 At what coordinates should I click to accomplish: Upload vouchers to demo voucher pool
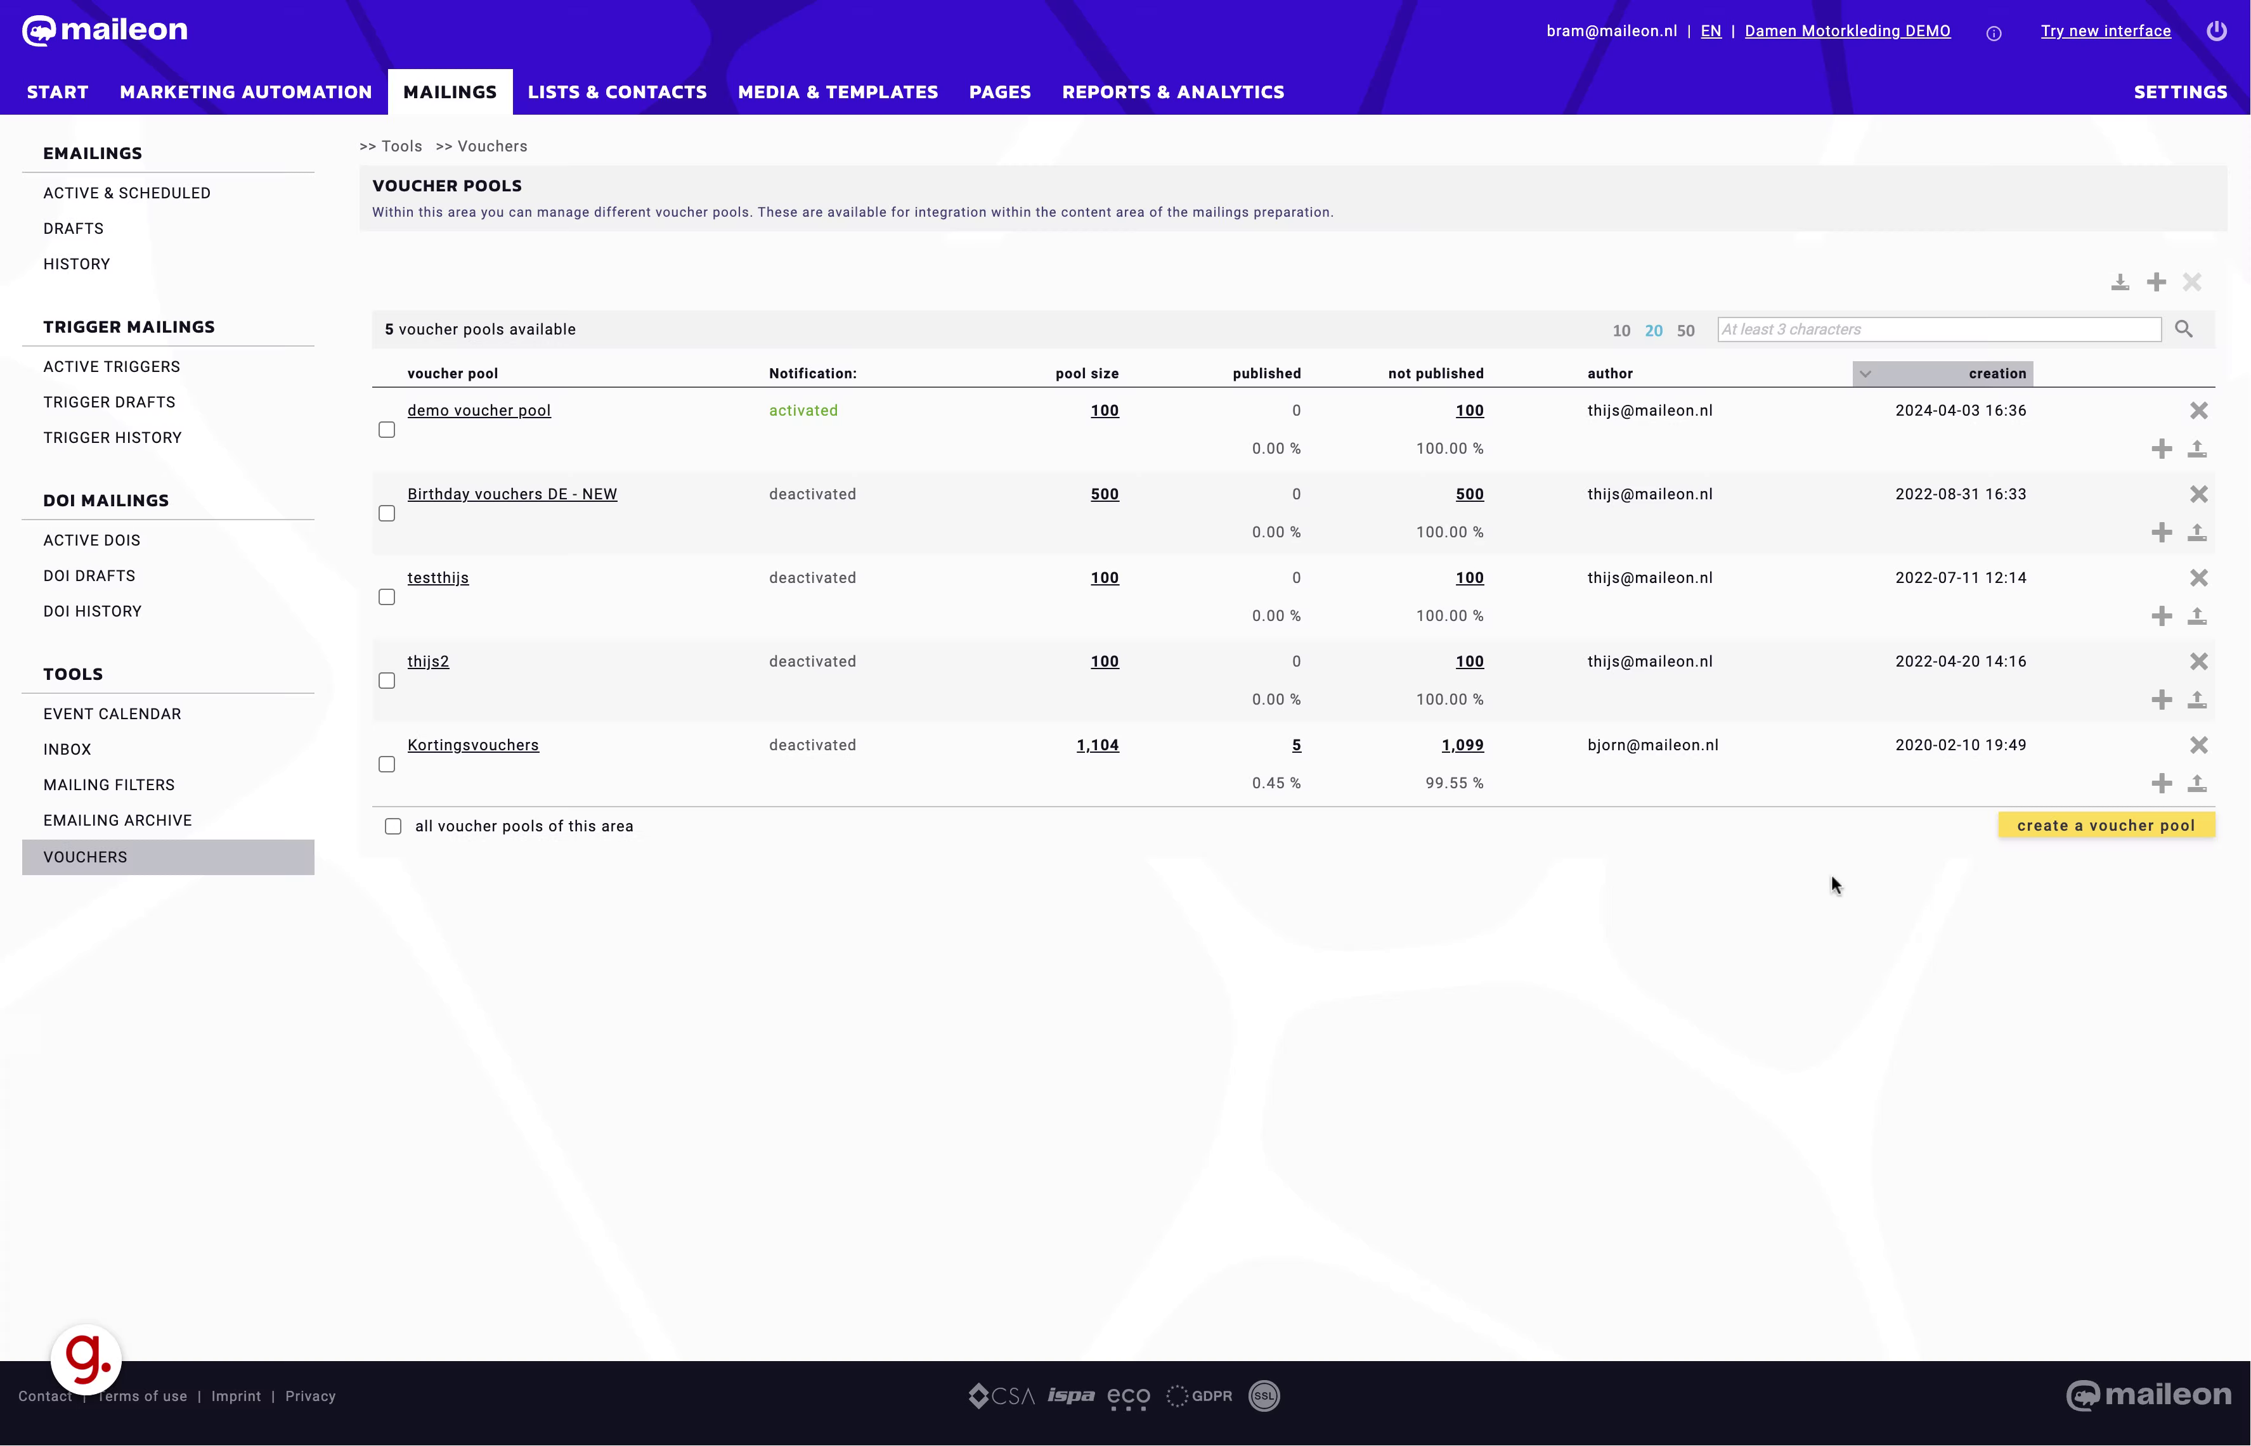pos(2196,449)
